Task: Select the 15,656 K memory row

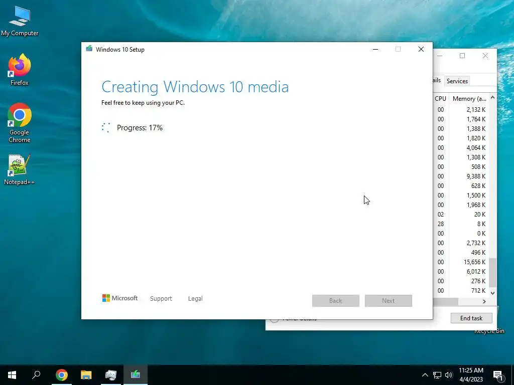Action: tap(461, 262)
